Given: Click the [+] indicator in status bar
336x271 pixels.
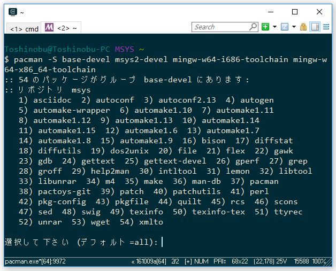Looking at the screenshot, I should 188,261.
